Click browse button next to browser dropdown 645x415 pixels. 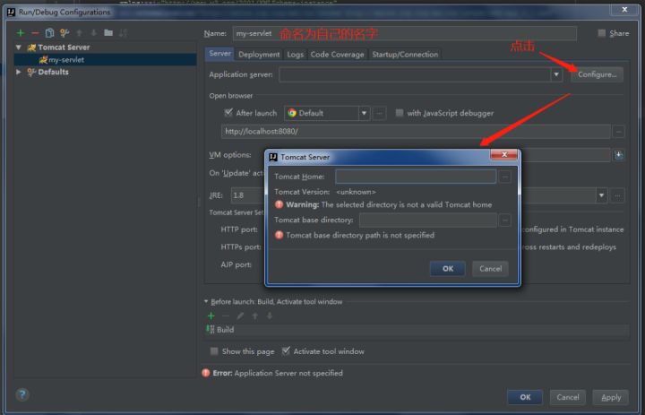point(379,113)
